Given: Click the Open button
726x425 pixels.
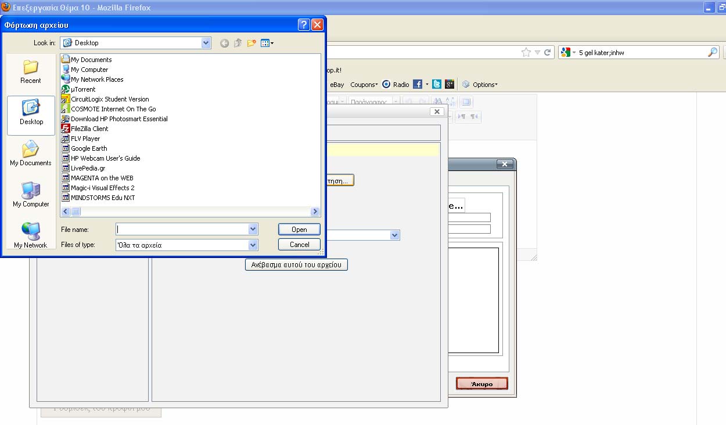Looking at the screenshot, I should click(299, 230).
